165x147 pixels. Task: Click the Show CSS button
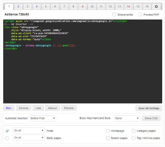point(151,118)
